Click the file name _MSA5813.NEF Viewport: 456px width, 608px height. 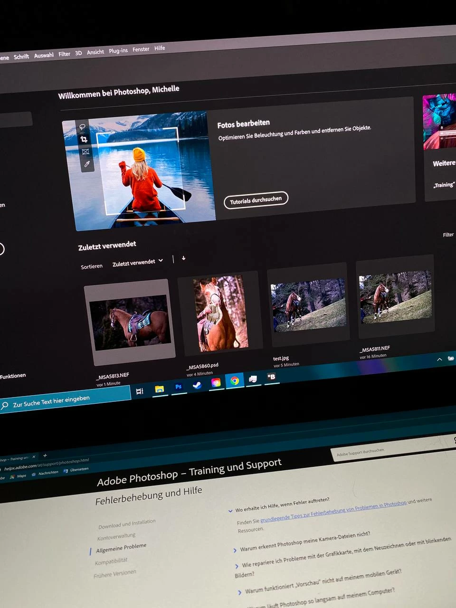tap(113, 376)
